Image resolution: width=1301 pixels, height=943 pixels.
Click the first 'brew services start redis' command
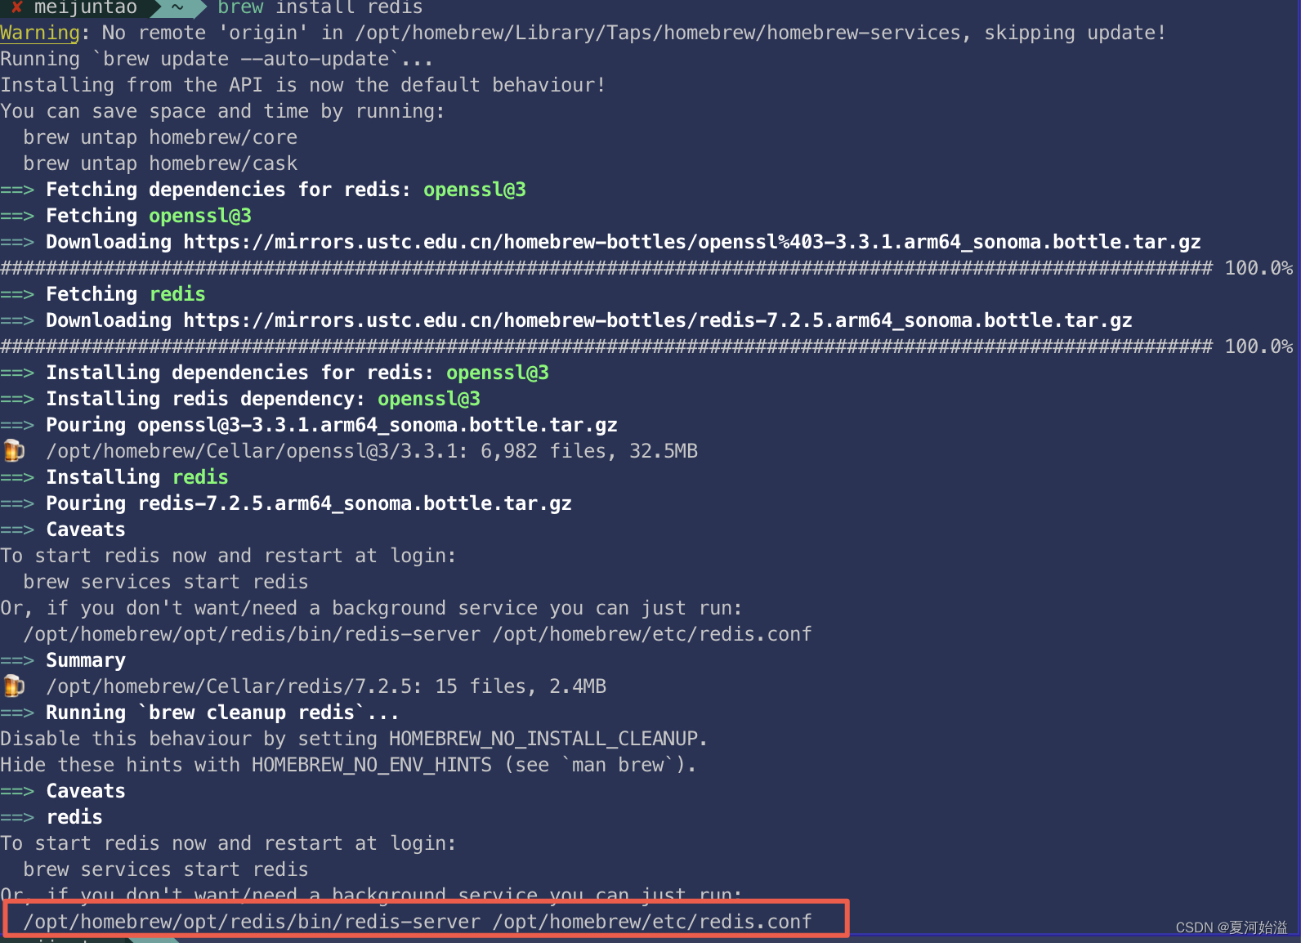[x=166, y=582]
